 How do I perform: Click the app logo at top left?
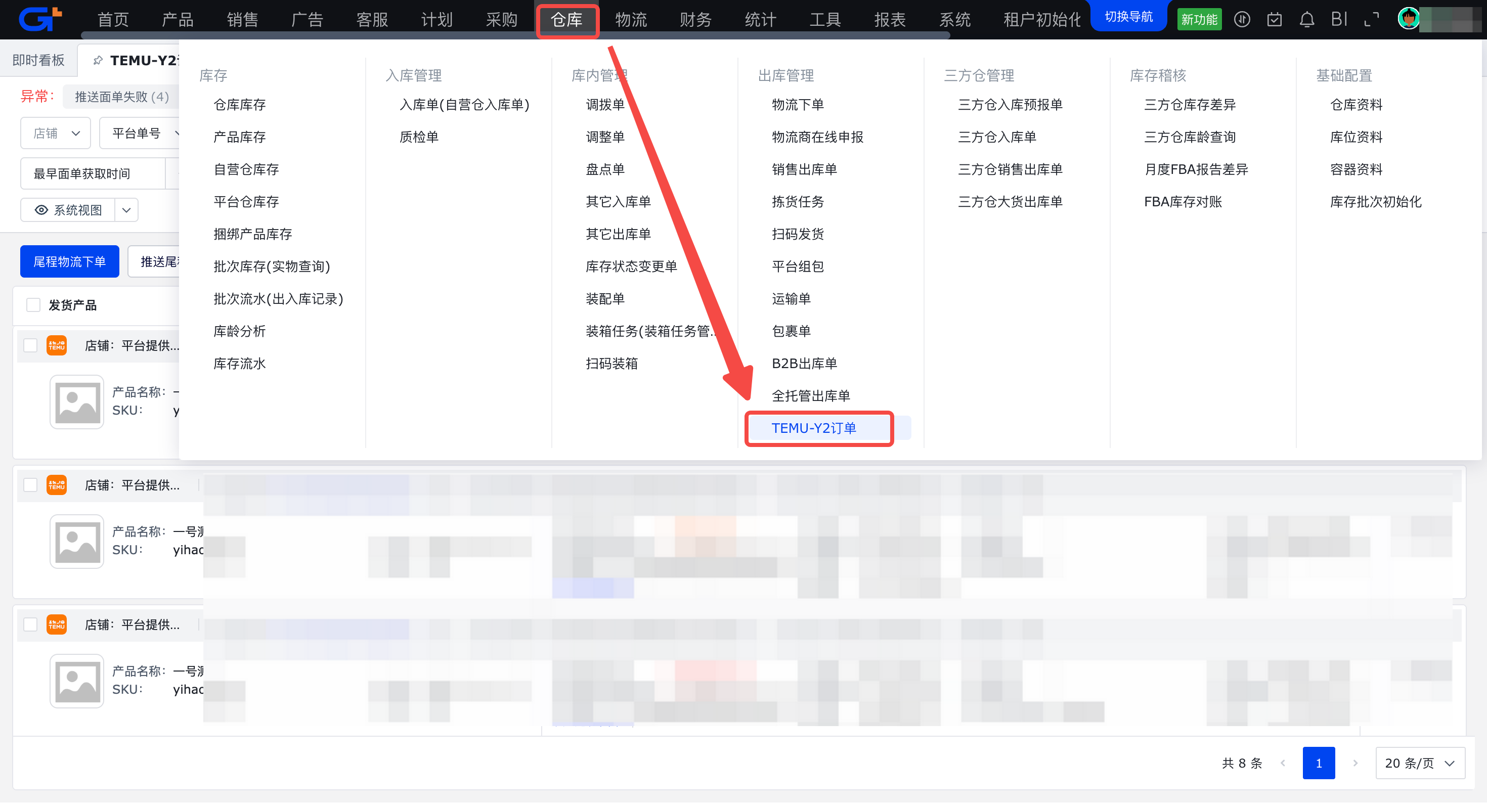39,19
